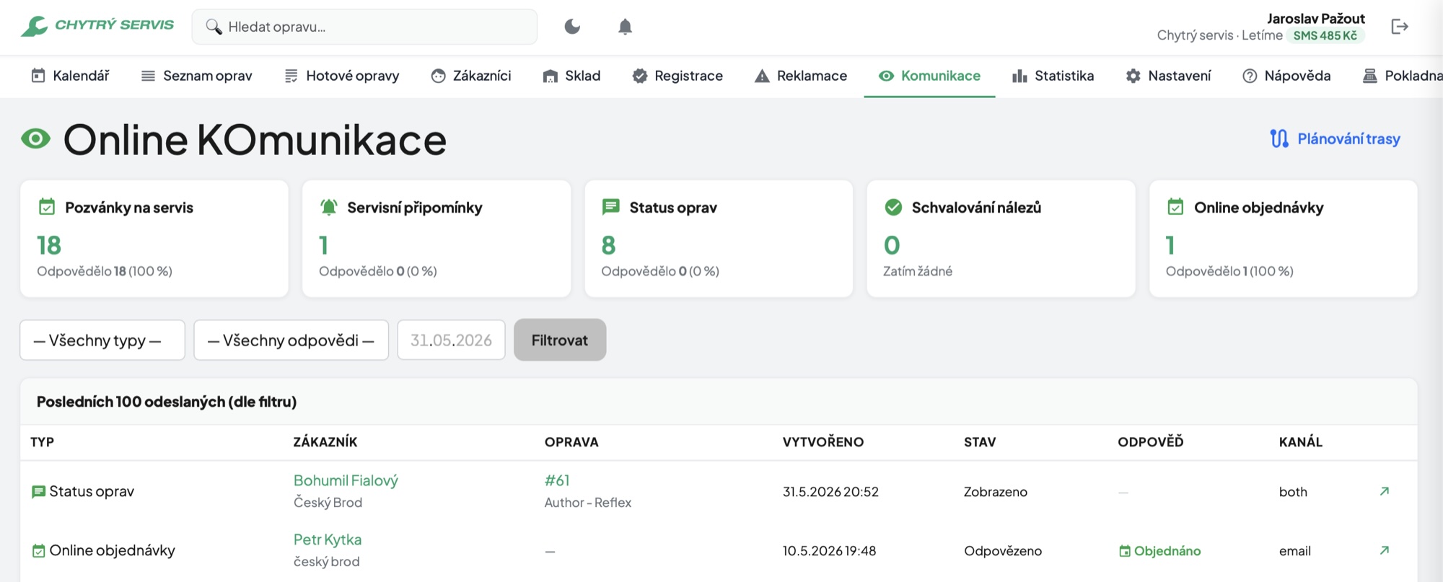Image resolution: width=1443 pixels, height=582 pixels.
Task: Open customer Bohumil Fialový
Action: pyautogui.click(x=346, y=480)
